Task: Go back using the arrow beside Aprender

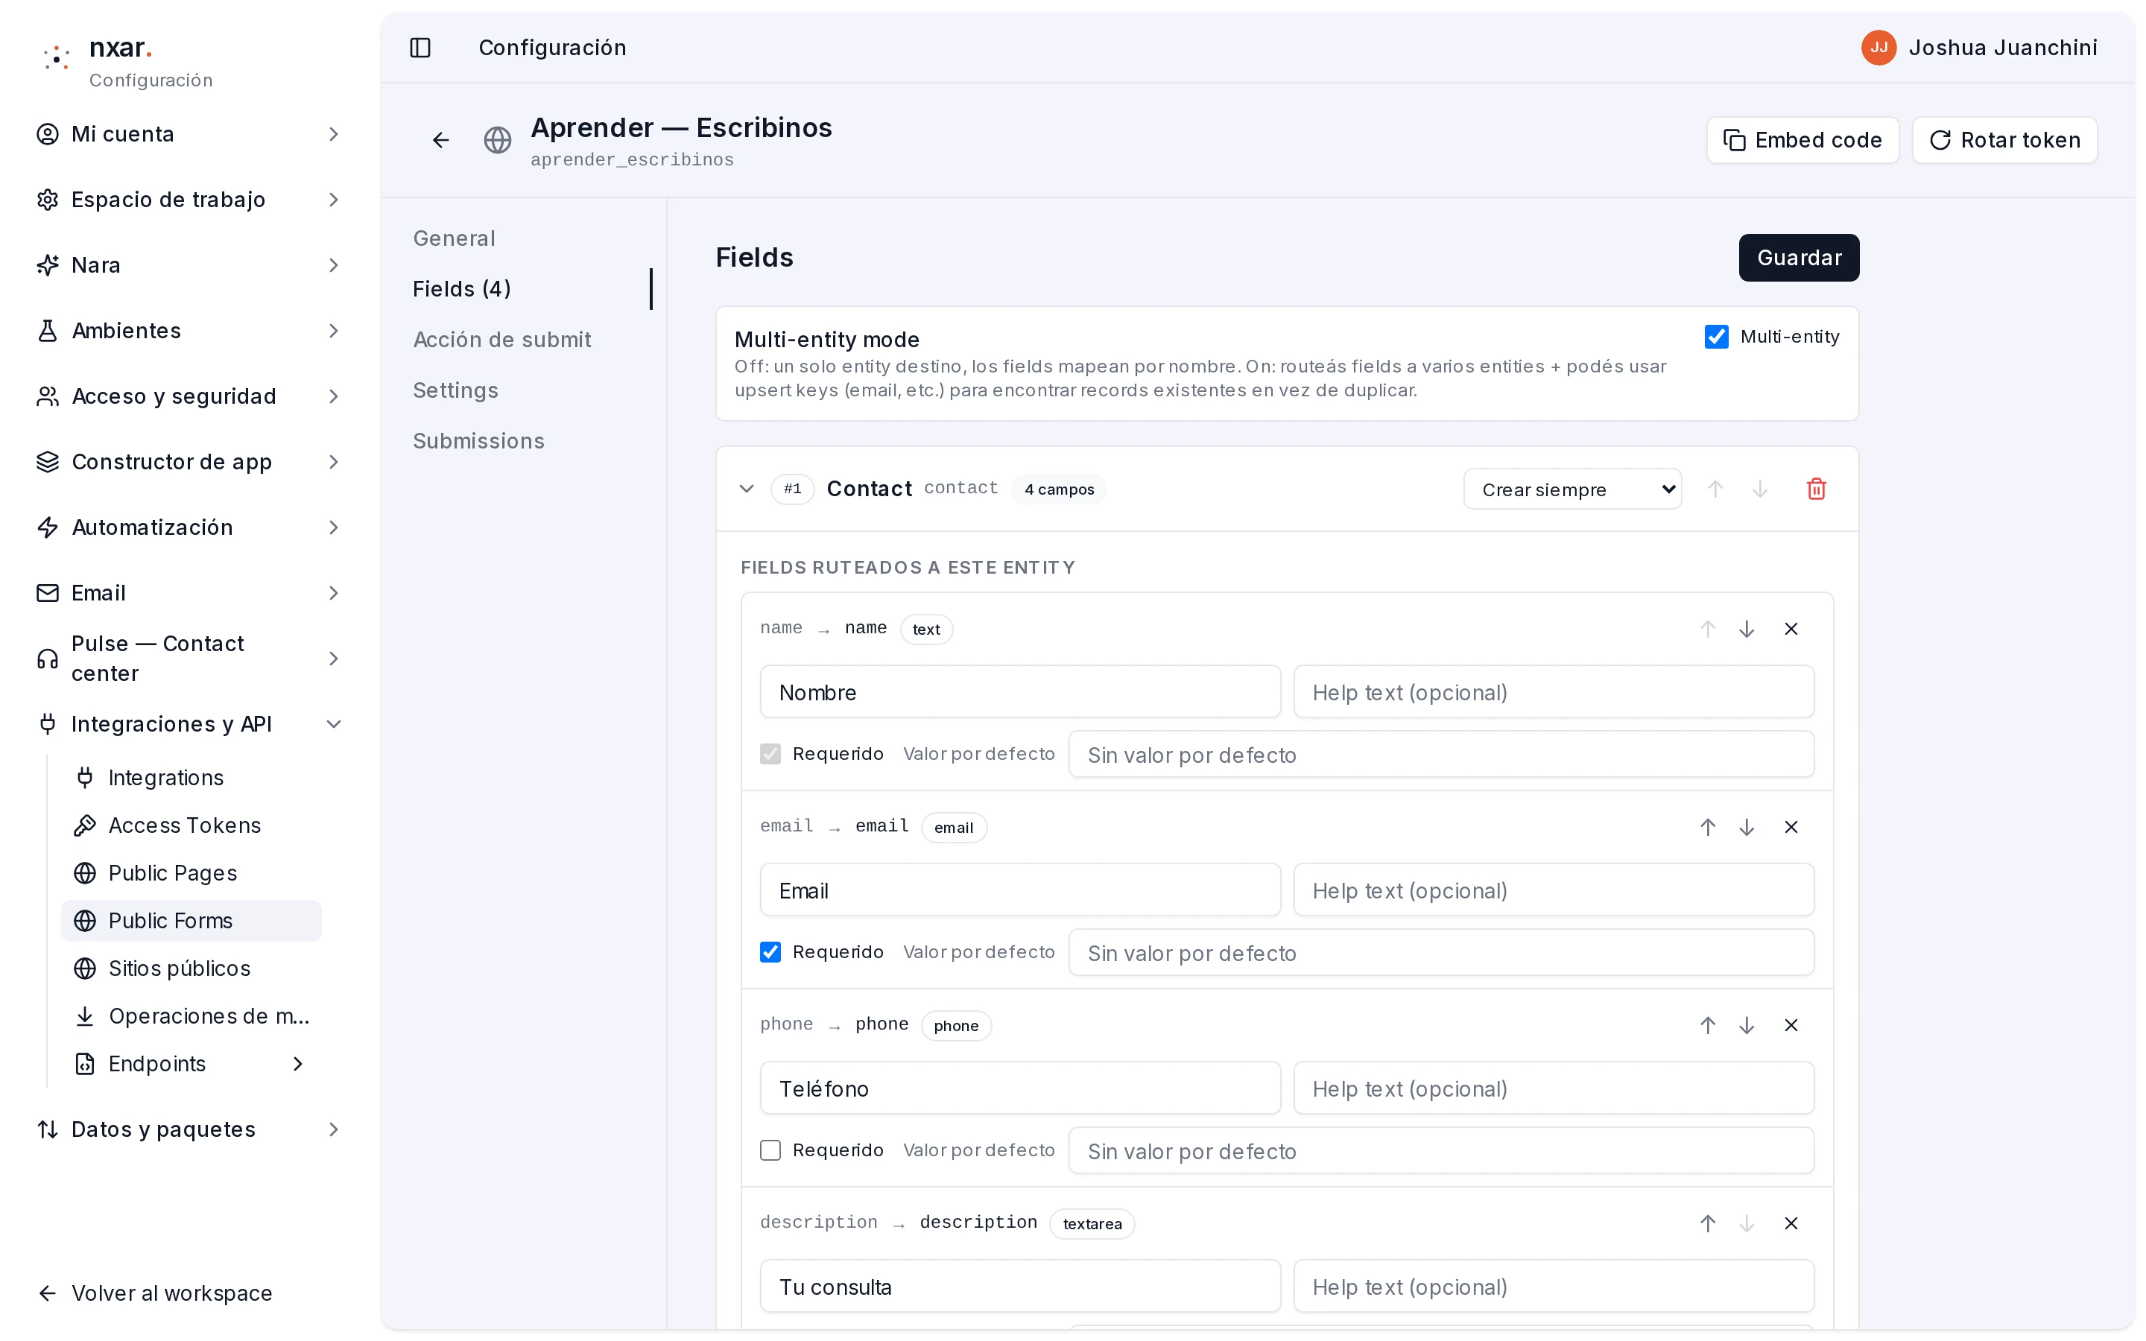Action: (440, 140)
